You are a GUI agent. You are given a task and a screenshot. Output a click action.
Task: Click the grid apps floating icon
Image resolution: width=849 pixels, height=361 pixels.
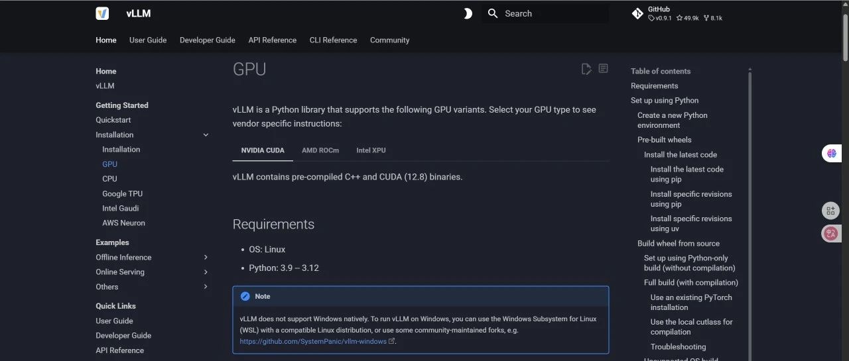[830, 211]
